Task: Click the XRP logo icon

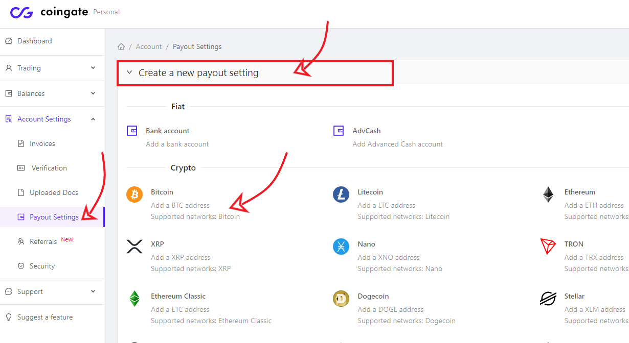Action: tap(134, 247)
